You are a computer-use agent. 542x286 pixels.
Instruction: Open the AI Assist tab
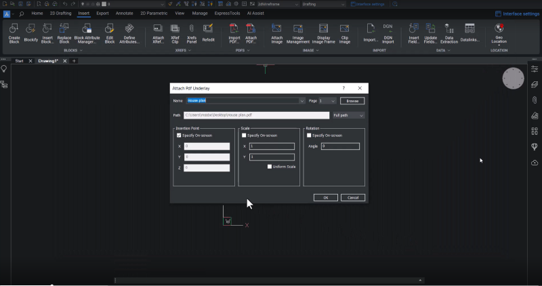(255, 13)
